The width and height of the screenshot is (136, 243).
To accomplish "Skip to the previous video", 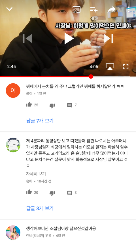I will tap(27, 38).
